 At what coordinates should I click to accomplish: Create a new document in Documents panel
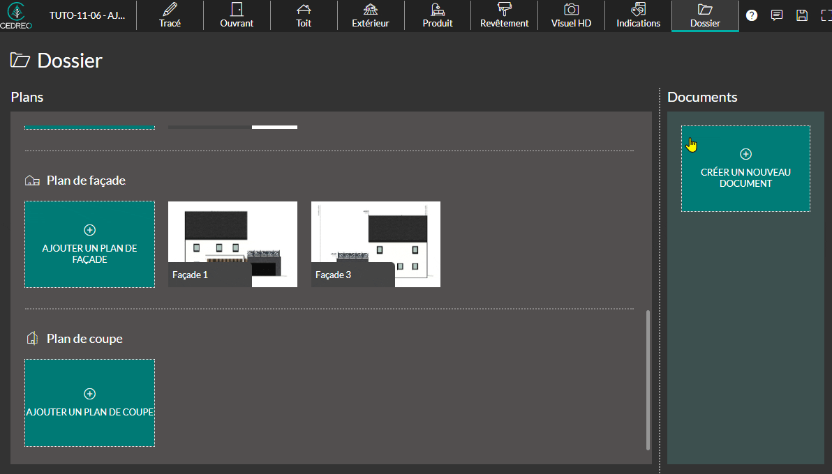(745, 169)
